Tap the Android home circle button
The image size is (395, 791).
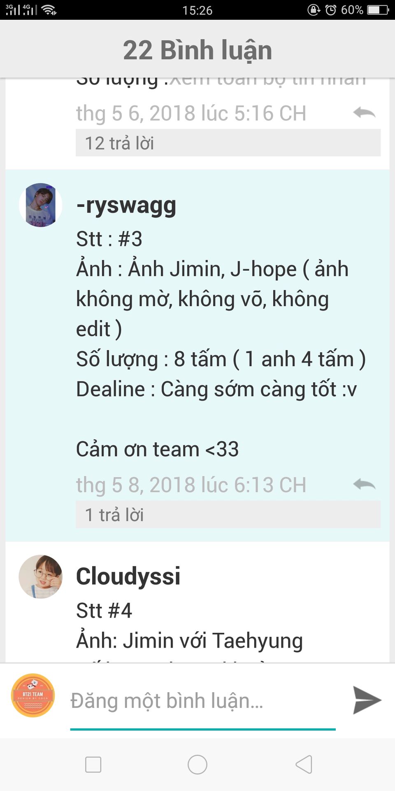[x=197, y=765]
